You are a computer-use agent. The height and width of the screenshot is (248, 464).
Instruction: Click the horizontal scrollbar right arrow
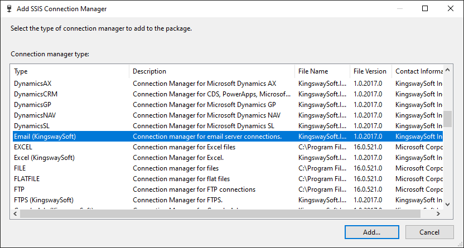(438, 213)
